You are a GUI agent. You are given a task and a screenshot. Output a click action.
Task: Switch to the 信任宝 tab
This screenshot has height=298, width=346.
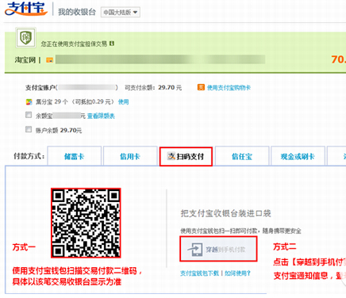(x=242, y=156)
